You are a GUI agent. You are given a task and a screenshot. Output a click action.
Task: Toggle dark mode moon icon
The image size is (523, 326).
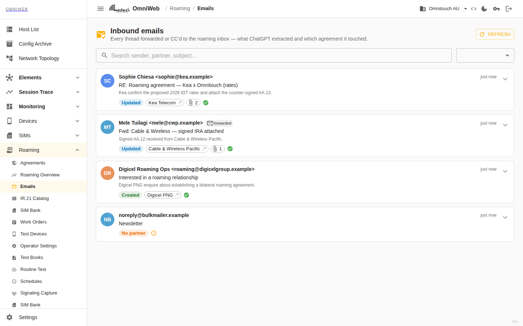pyautogui.click(x=484, y=9)
